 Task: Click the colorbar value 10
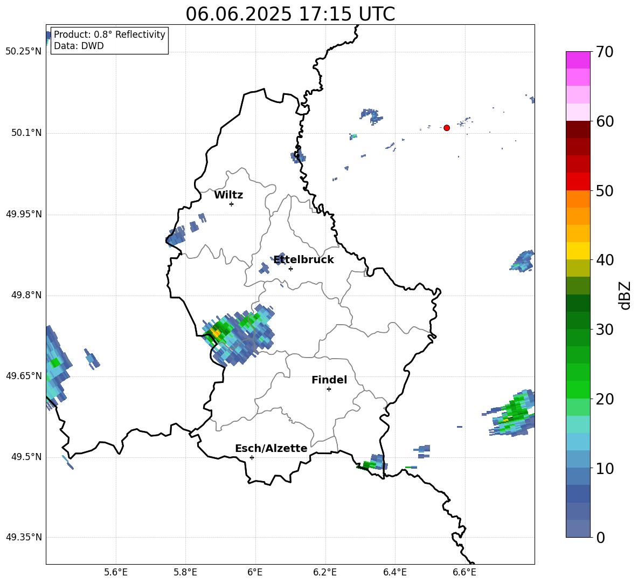(x=605, y=468)
